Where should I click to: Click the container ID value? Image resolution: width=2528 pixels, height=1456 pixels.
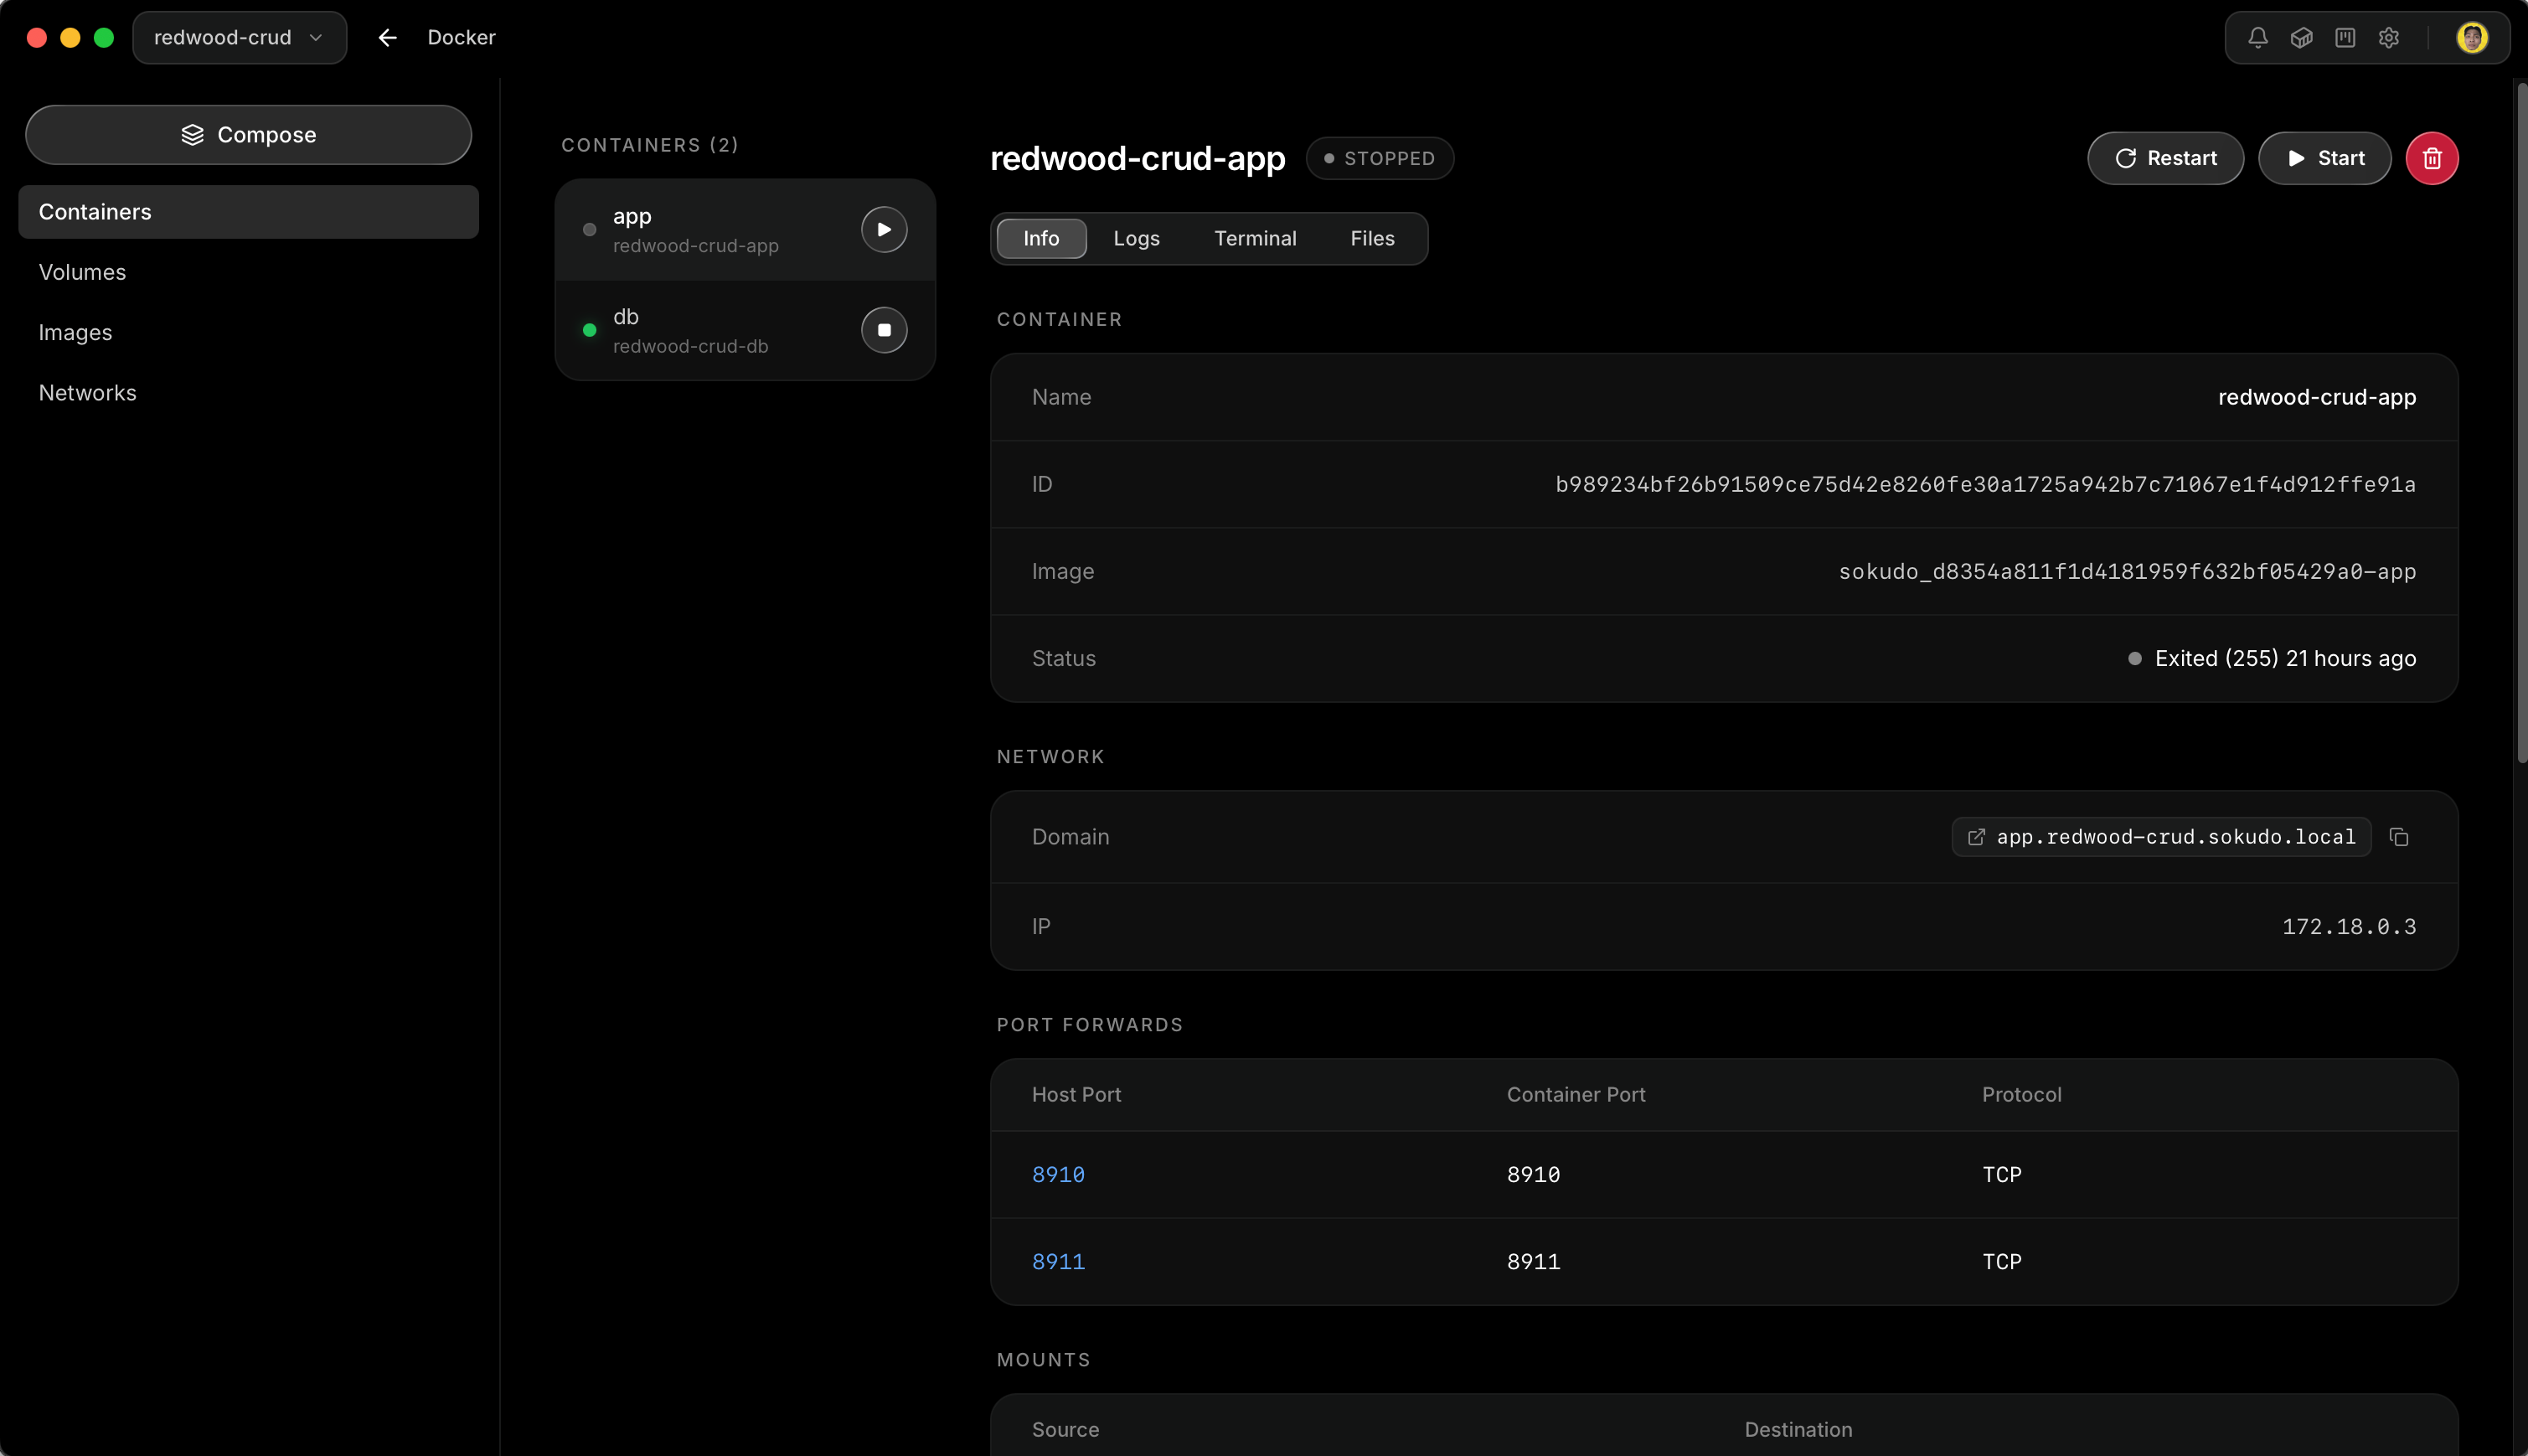(1985, 485)
